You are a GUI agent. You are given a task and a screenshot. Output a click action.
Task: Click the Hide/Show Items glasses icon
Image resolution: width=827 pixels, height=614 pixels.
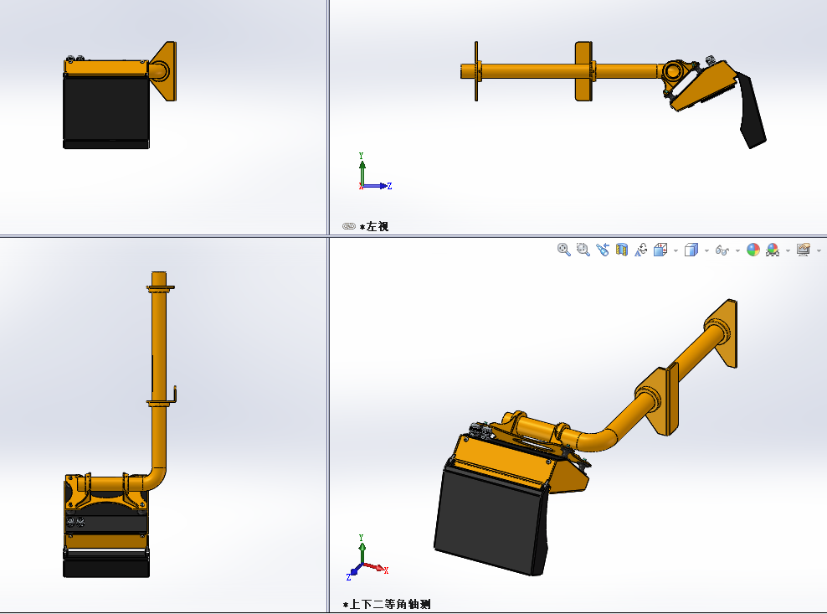click(x=722, y=250)
